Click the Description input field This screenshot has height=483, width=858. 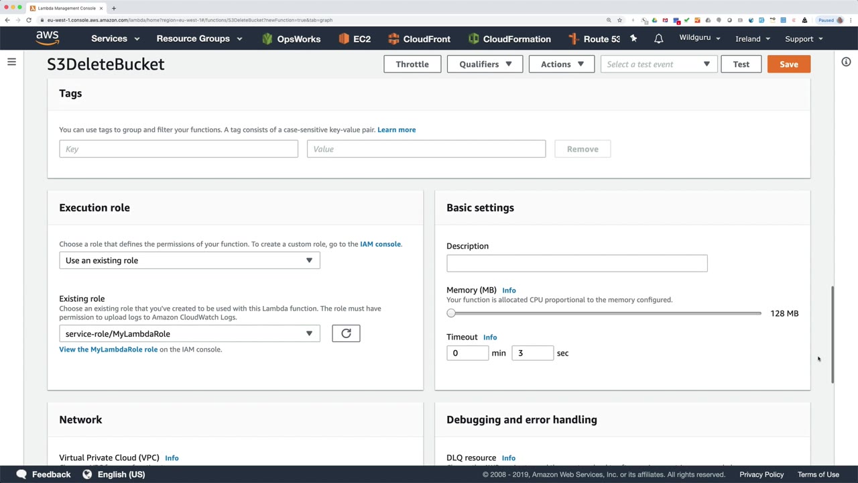[577, 263]
